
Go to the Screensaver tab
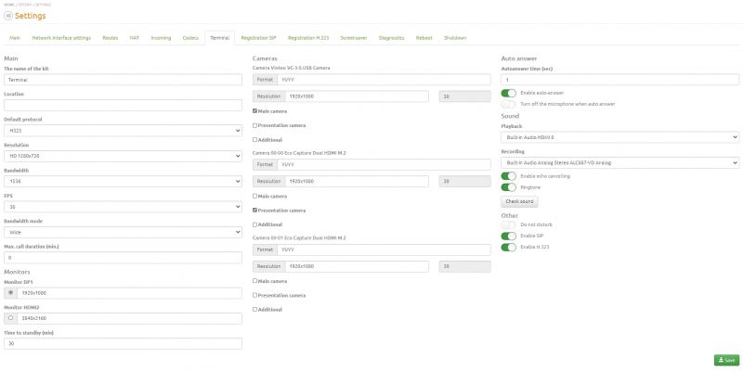pyautogui.click(x=354, y=38)
